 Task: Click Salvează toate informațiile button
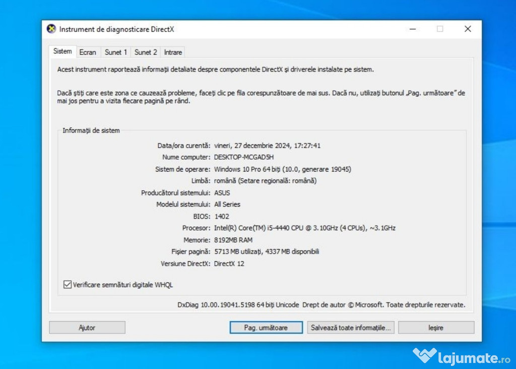pyautogui.click(x=351, y=328)
